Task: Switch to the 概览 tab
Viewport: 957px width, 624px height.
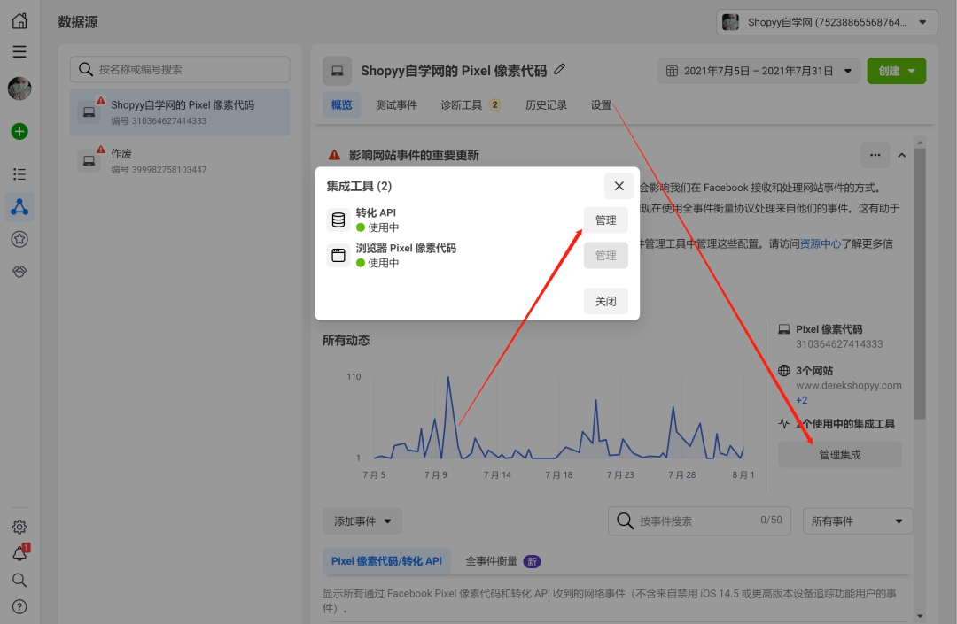Action: click(342, 104)
